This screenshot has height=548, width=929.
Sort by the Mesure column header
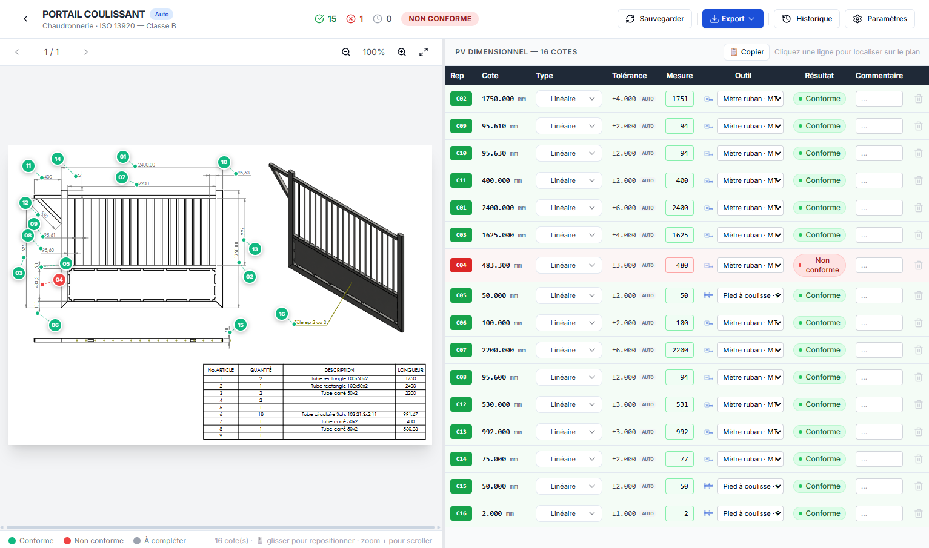point(679,76)
